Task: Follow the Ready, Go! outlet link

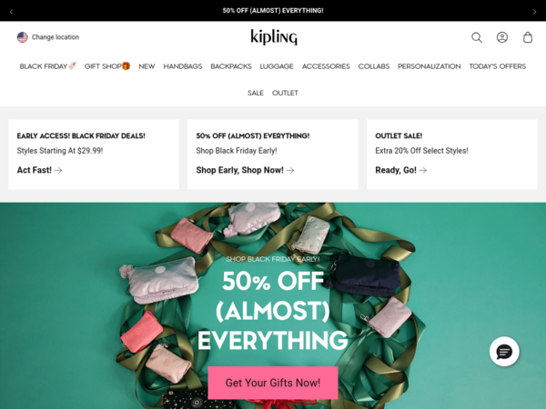Action: click(401, 170)
